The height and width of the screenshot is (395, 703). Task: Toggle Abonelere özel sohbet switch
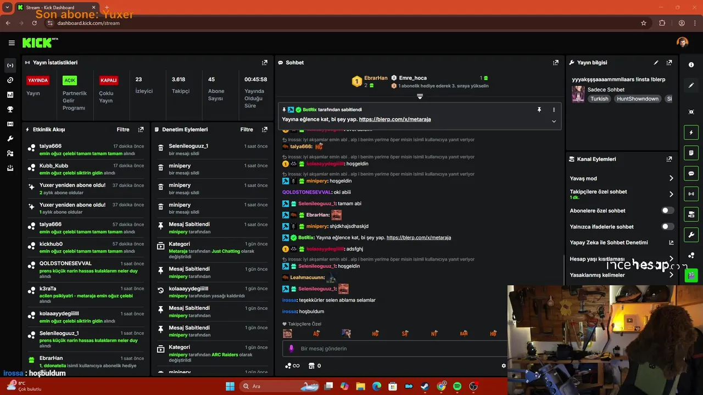(x=668, y=211)
